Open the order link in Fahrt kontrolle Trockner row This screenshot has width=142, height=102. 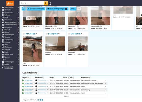point(28,80)
